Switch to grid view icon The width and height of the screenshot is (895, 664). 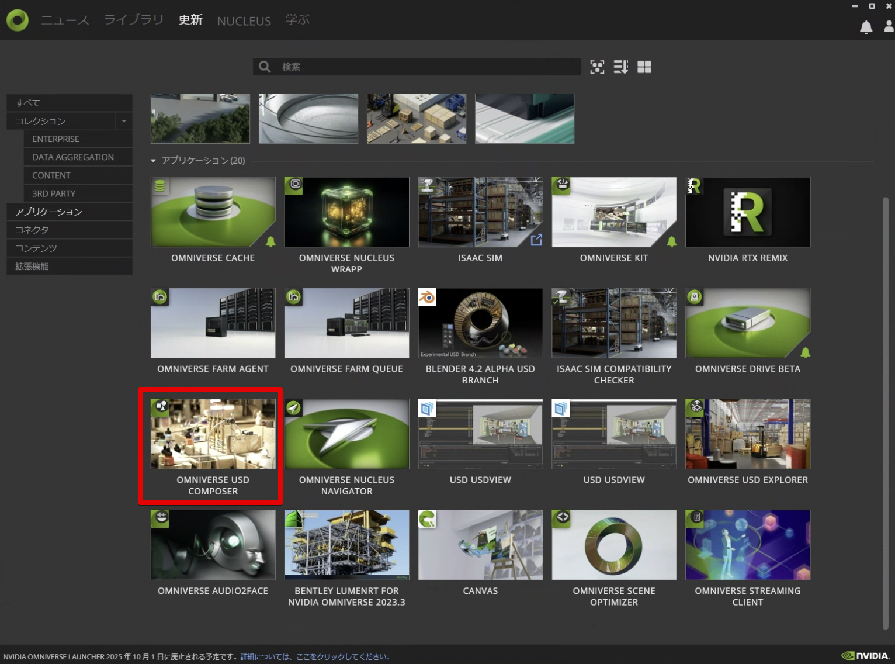[644, 67]
